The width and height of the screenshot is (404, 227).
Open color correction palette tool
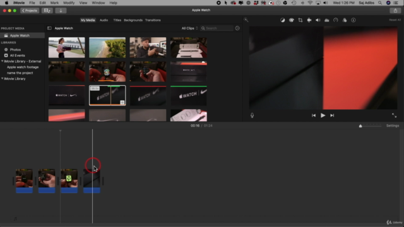tap(292, 20)
